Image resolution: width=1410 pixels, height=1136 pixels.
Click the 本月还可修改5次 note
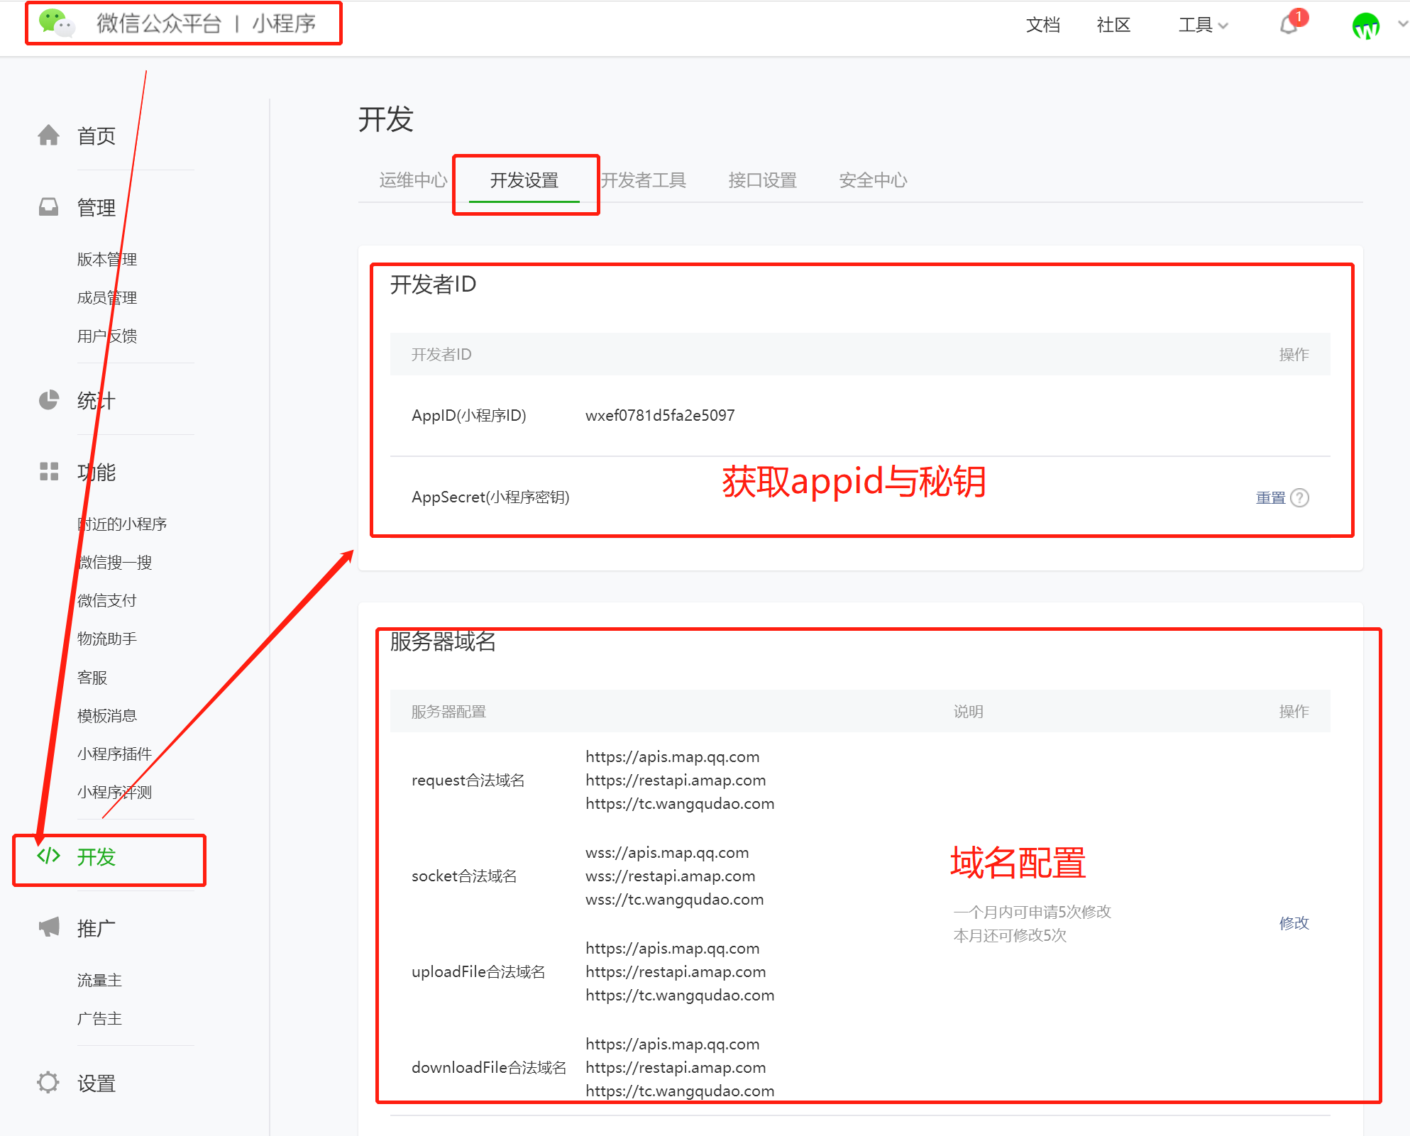click(1010, 935)
